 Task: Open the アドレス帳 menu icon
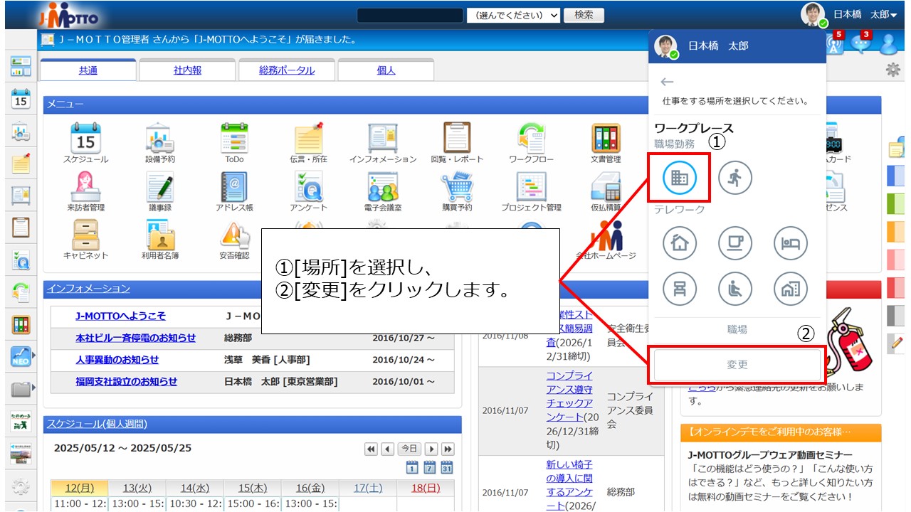tap(234, 186)
